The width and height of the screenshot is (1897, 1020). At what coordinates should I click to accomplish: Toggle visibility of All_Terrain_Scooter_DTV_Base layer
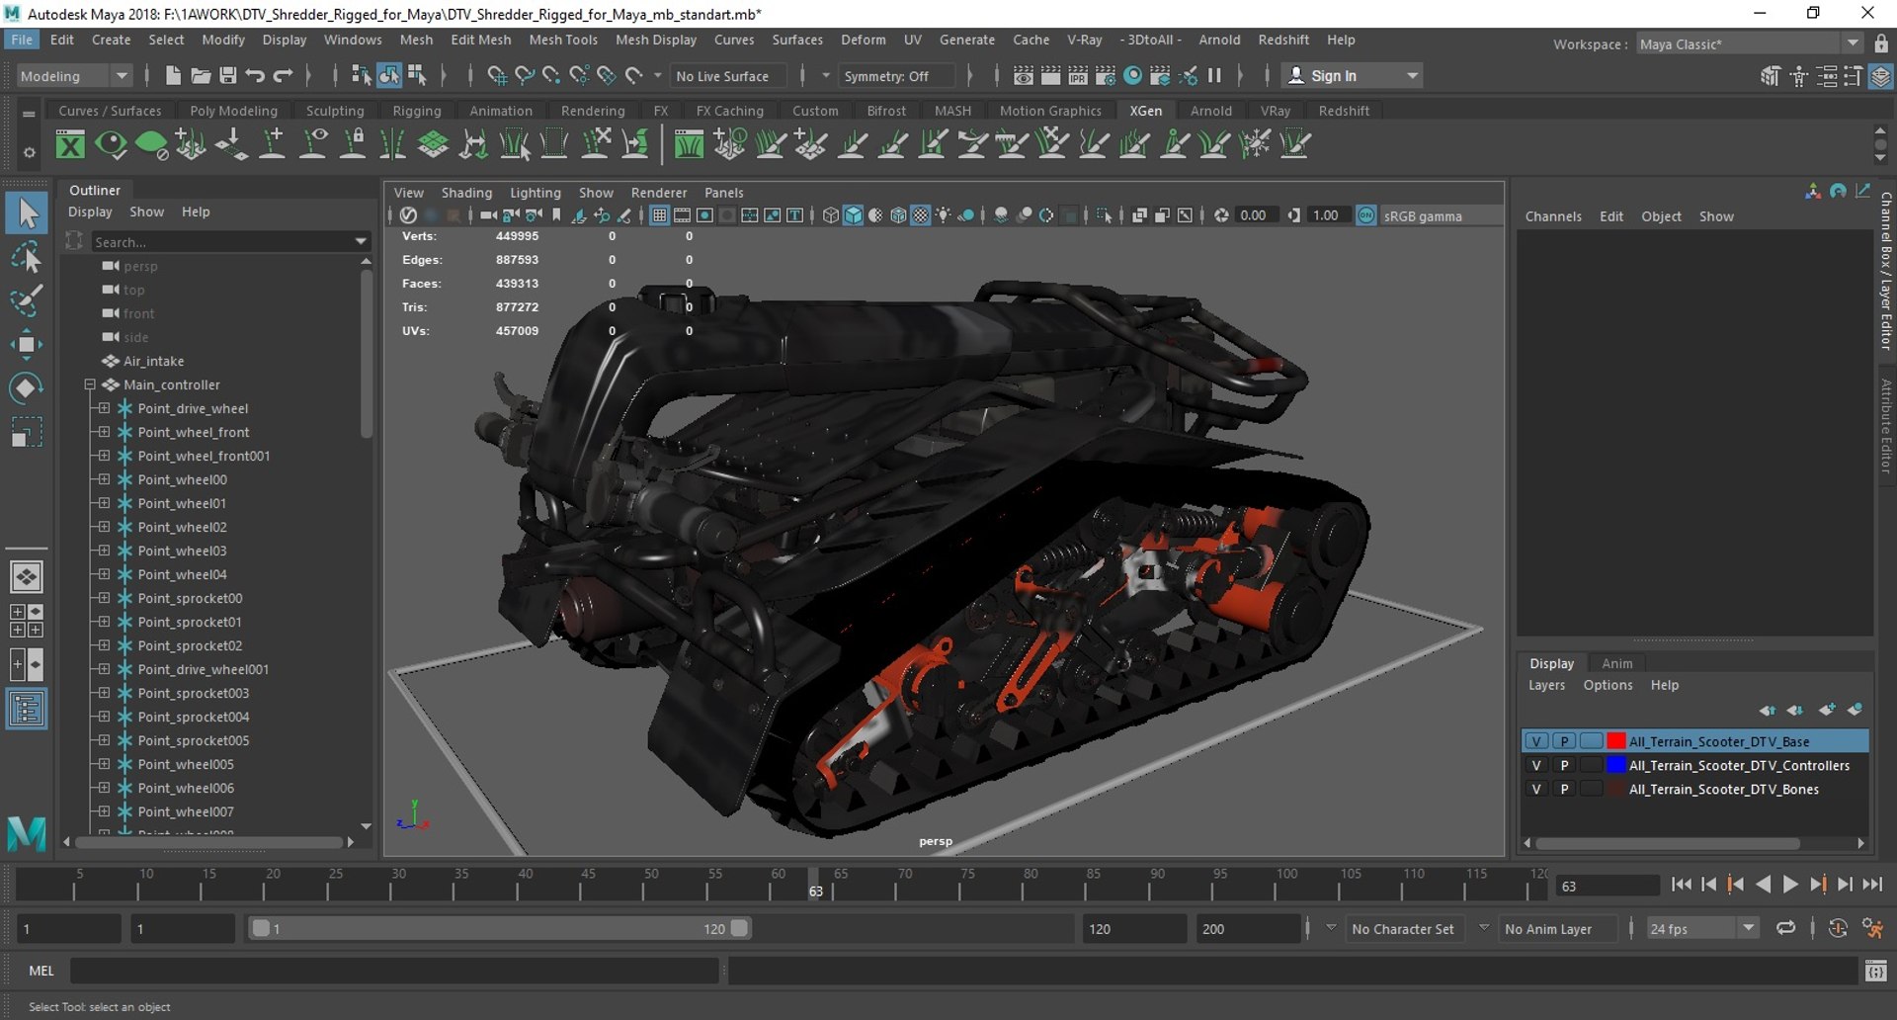point(1536,741)
